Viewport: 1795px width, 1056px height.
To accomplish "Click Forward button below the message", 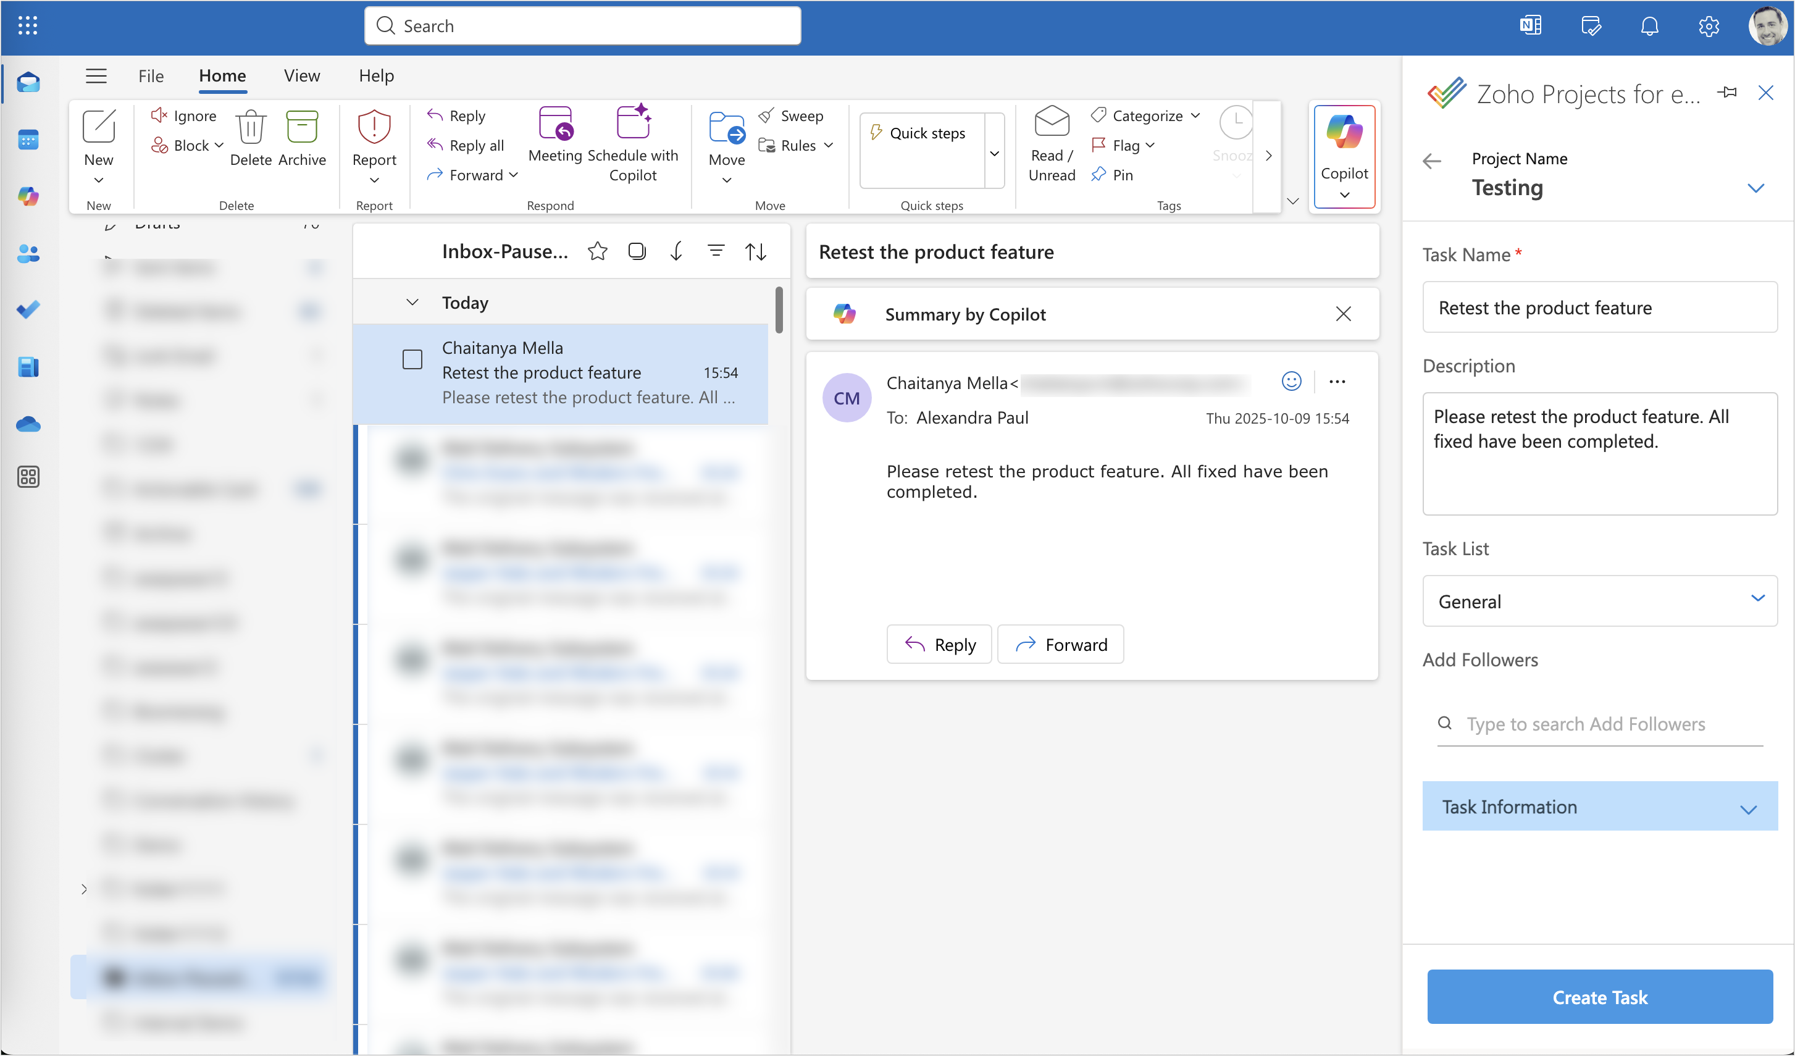I will coord(1060,644).
